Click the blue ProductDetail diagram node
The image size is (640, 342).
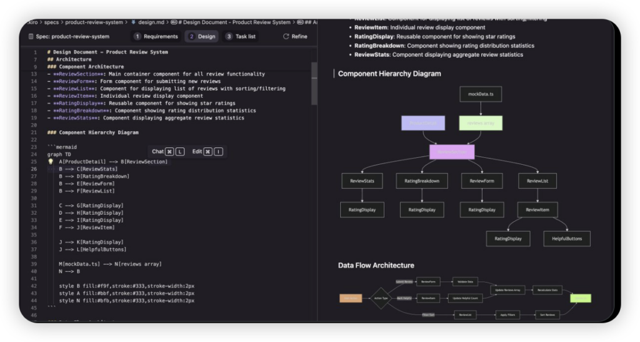coord(423,123)
